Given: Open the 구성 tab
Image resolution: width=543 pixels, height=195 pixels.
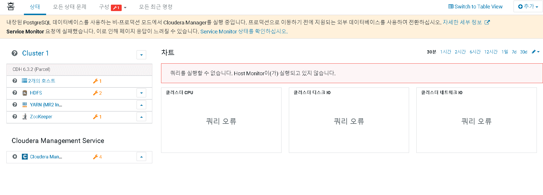Looking at the screenshot, I should click(x=104, y=7).
